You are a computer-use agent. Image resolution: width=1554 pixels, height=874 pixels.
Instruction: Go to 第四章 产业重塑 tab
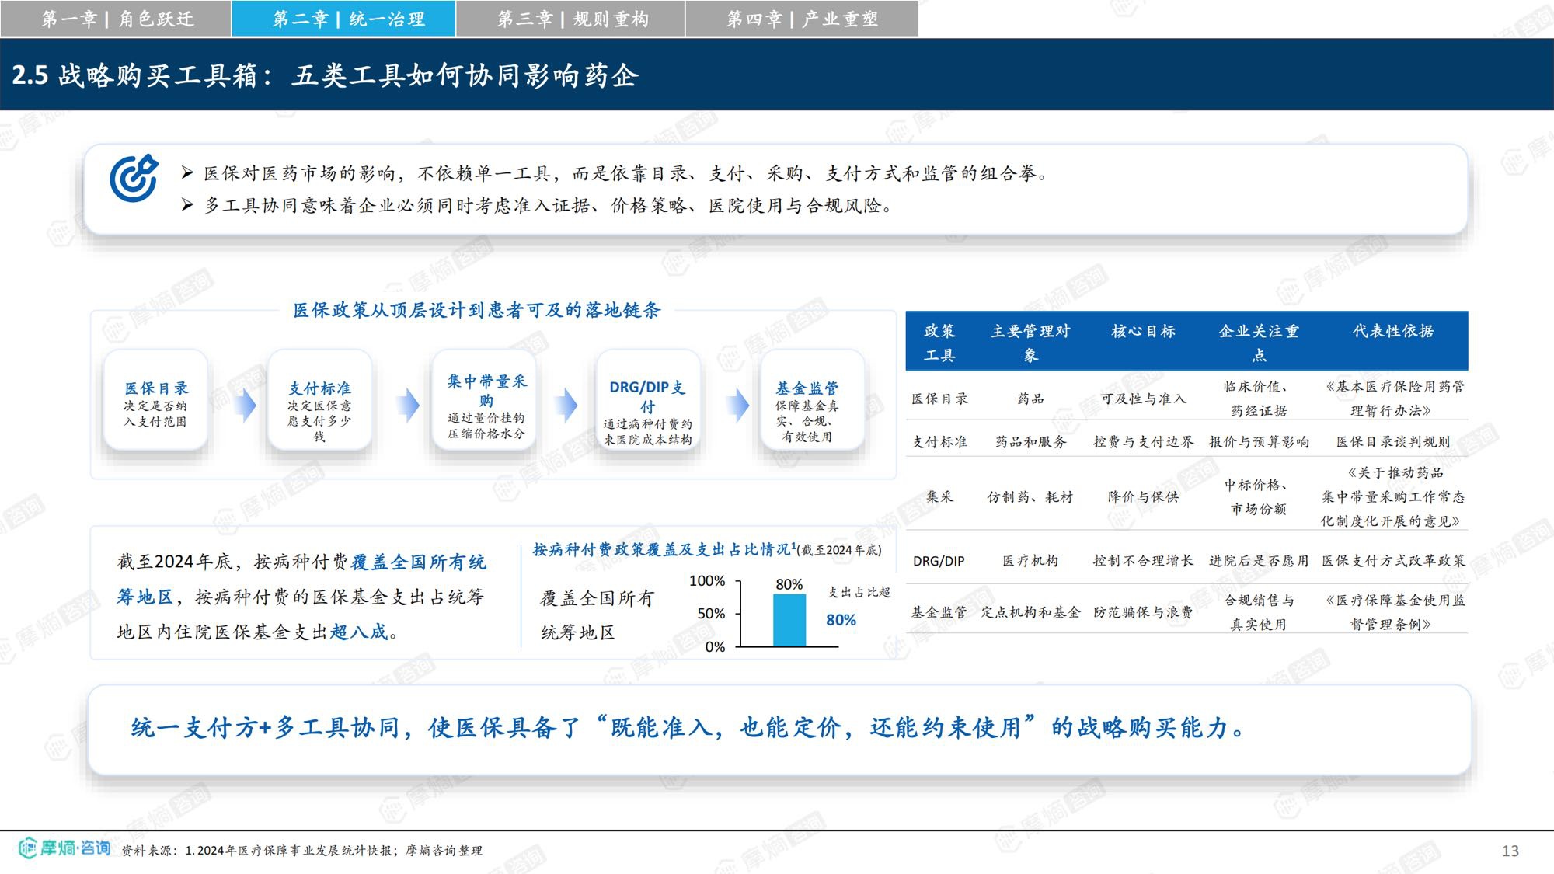point(802,19)
